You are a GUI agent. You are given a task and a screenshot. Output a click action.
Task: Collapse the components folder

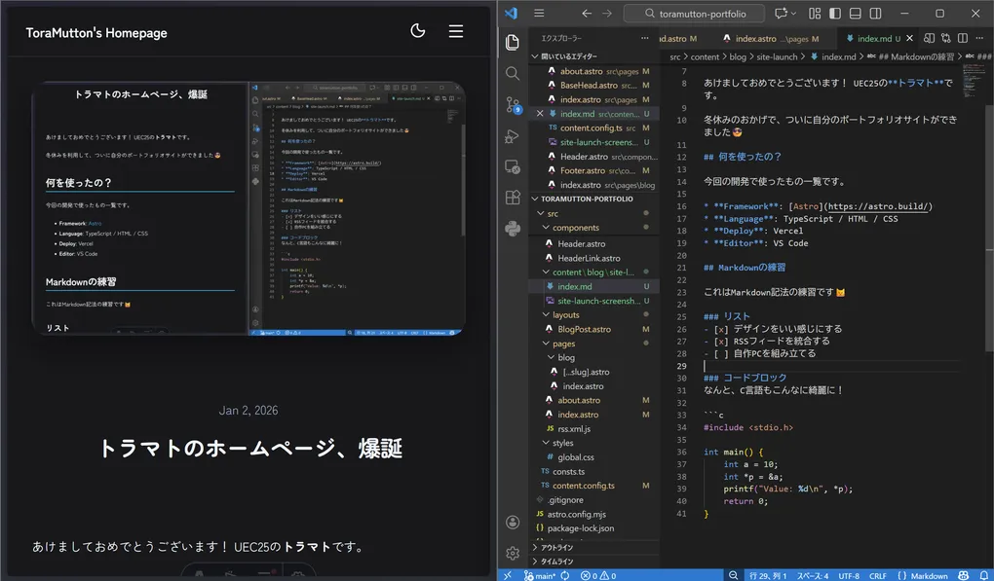576,228
